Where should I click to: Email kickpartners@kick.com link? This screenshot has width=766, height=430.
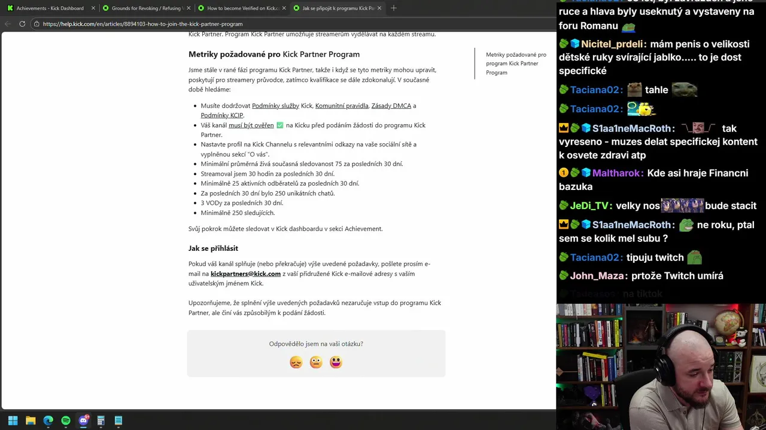point(245,274)
